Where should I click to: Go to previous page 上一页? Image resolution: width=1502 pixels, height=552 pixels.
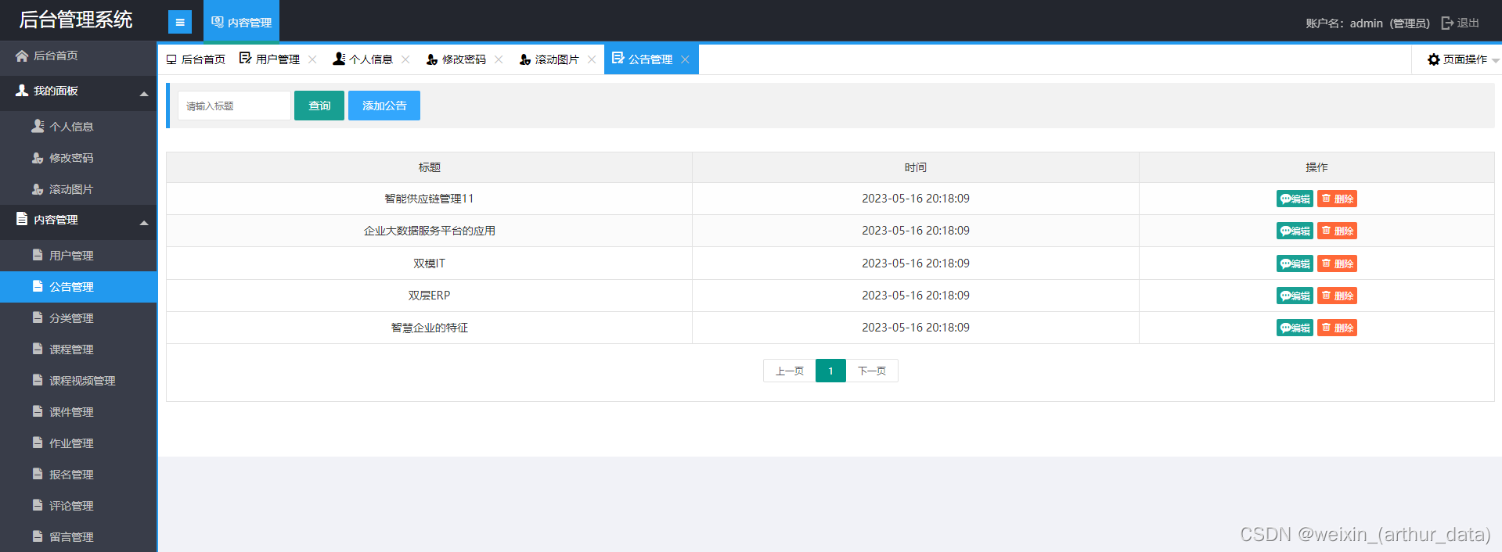coord(789,371)
